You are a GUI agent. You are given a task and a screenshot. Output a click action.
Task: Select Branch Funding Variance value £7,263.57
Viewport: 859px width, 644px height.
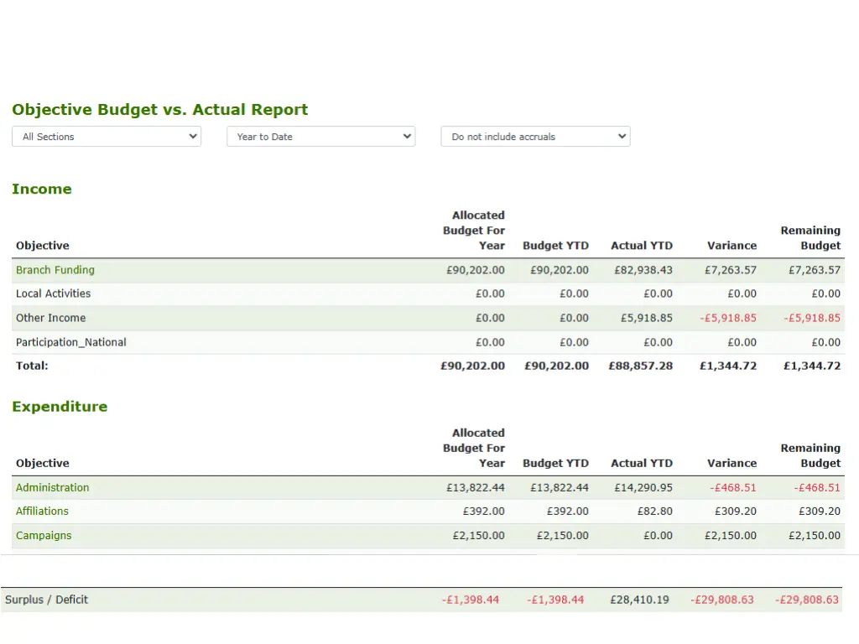(731, 270)
